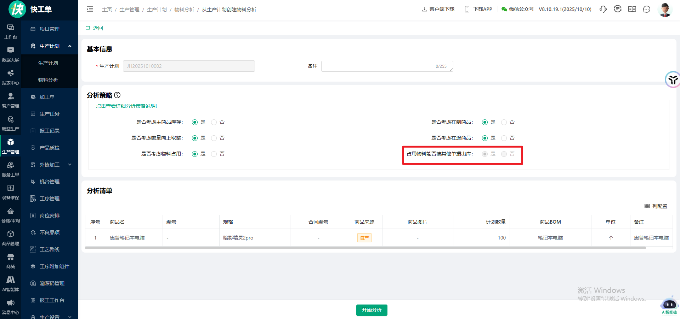The image size is (680, 319).
Task: Open the user avatar in top bar
Action: click(x=664, y=10)
